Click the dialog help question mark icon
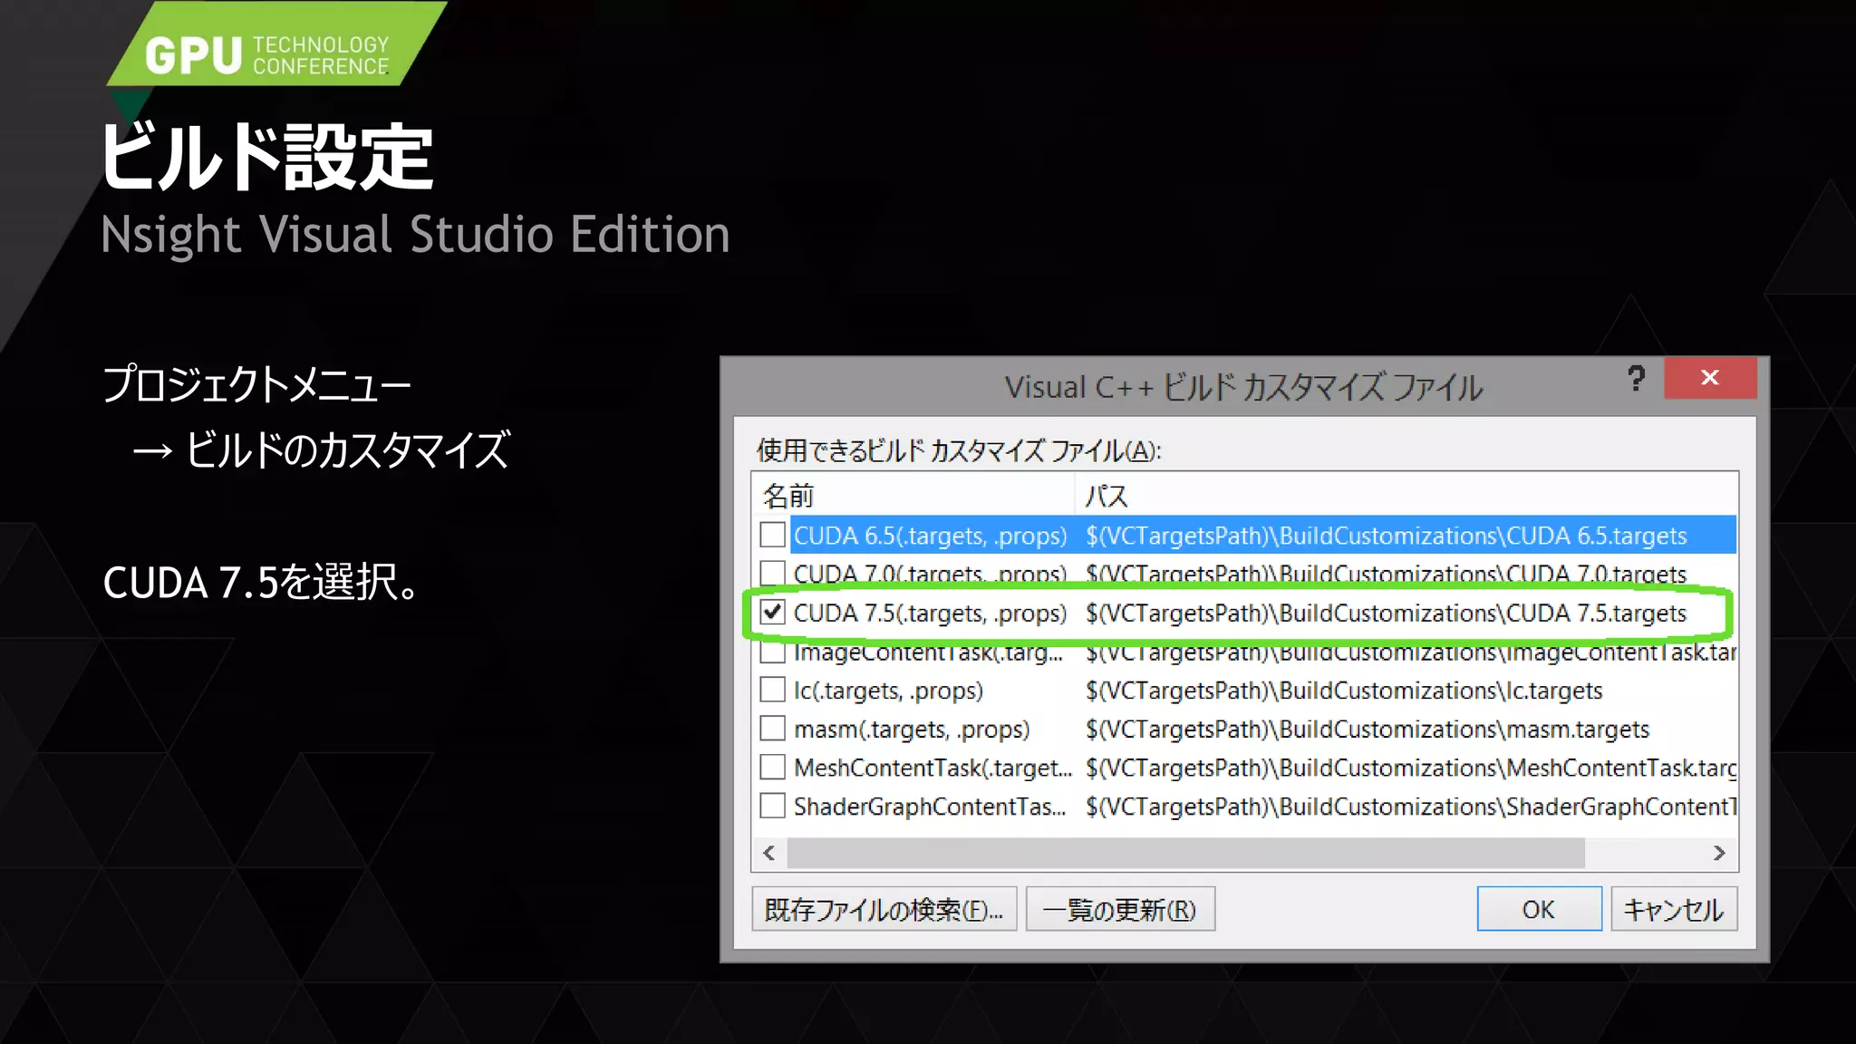The image size is (1856, 1044). (x=1636, y=379)
